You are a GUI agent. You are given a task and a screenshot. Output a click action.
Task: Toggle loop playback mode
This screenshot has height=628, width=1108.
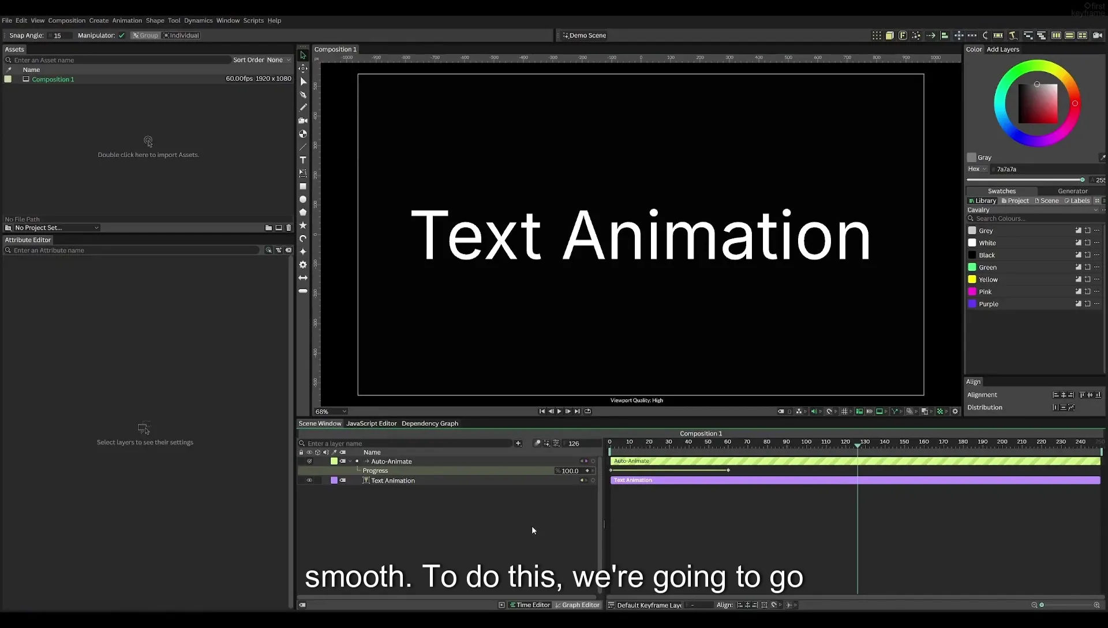587,412
